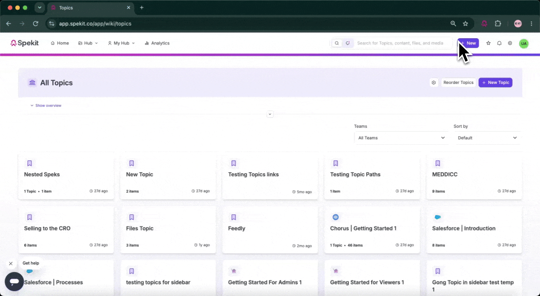
Task: Dismiss the Get help prompt
Action: pyautogui.click(x=11, y=264)
